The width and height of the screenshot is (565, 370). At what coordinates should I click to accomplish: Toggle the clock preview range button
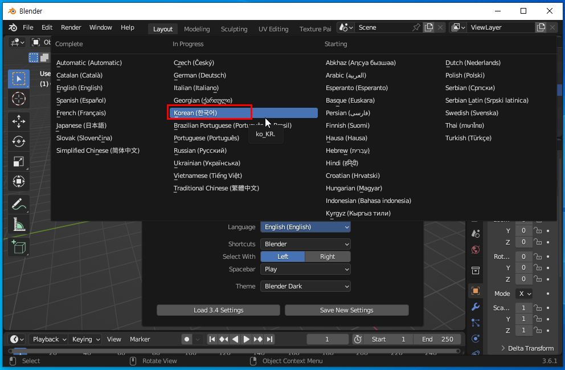point(358,339)
